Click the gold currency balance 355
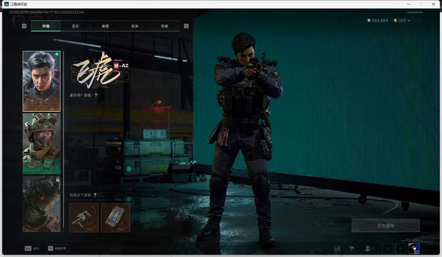 pyautogui.click(x=400, y=21)
